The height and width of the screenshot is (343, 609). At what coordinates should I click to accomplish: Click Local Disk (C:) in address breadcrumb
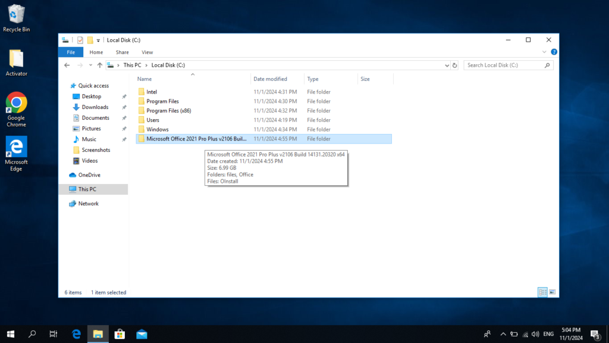tap(168, 66)
